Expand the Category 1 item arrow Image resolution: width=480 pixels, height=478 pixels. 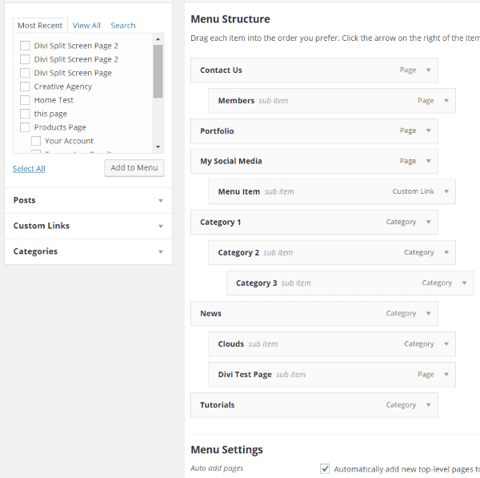pos(429,222)
